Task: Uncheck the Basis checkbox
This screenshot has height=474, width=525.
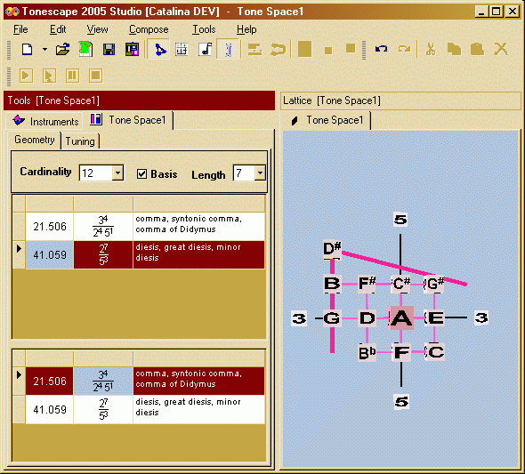Action: (x=141, y=174)
